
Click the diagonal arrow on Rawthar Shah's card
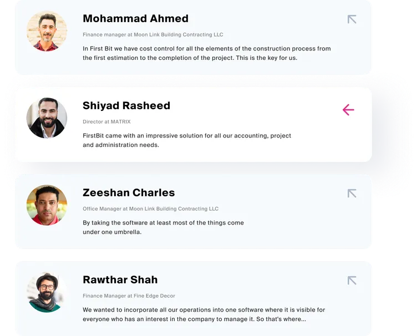(x=352, y=281)
